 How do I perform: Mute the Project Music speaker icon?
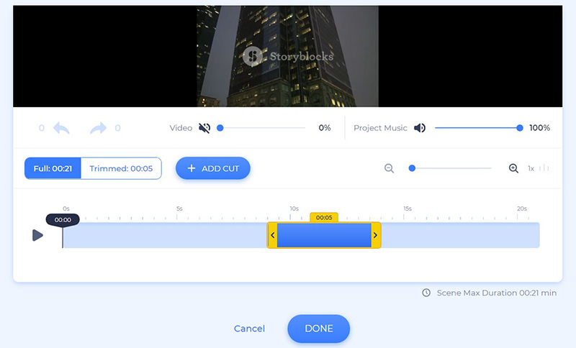tap(420, 128)
